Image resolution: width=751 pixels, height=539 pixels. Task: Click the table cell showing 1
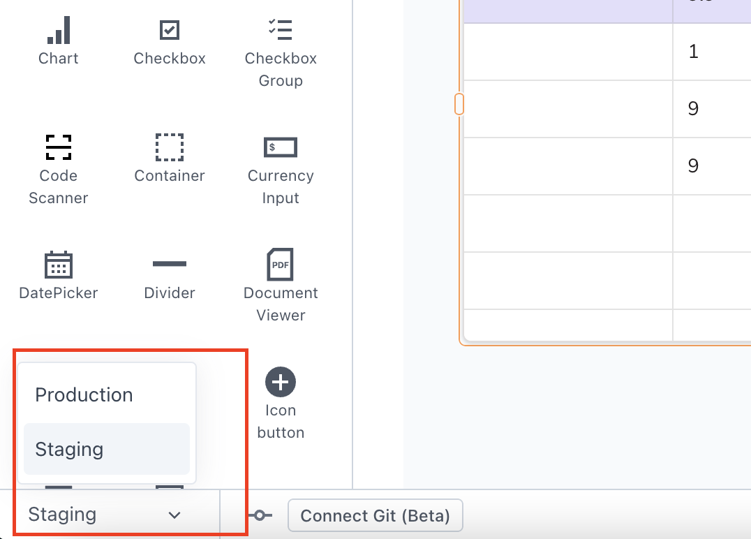711,52
